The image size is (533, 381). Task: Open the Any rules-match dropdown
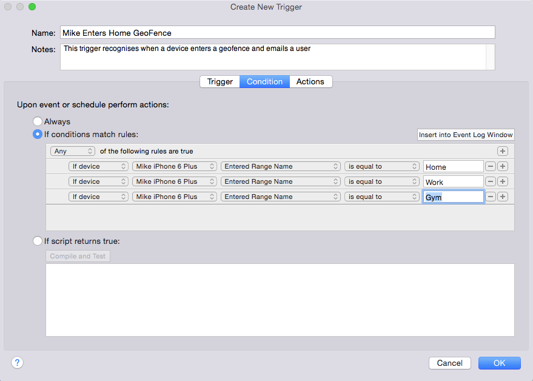tap(73, 151)
